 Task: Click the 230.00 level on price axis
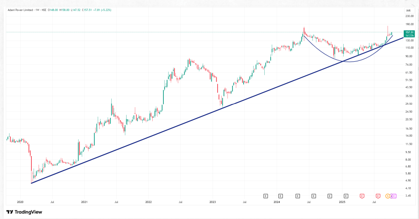tap(409, 17)
